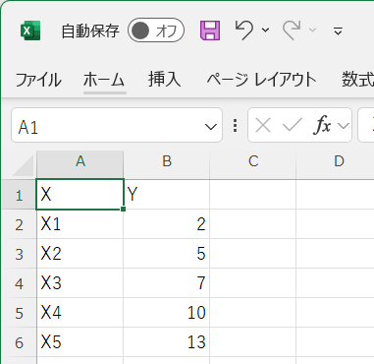Select row 2 header
Image resolution: width=374 pixels, height=364 pixels.
tap(19, 224)
